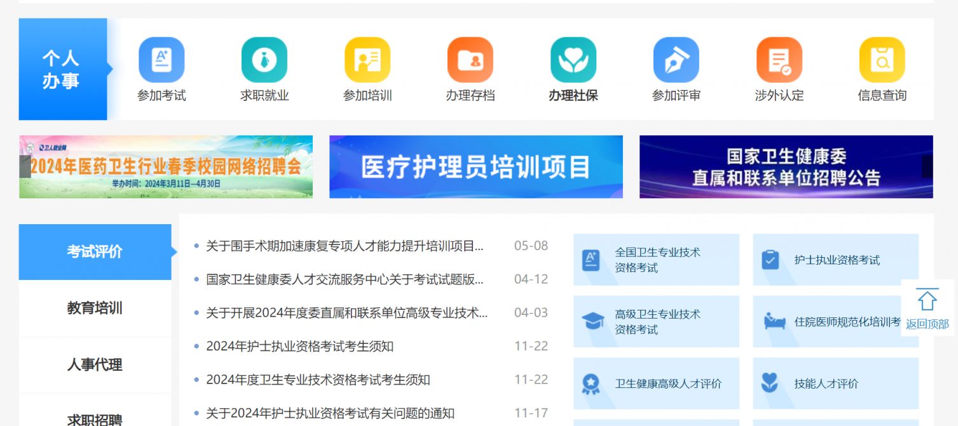The width and height of the screenshot is (958, 426).
Task: Open the 参加考试 exam icon
Action: tap(161, 60)
